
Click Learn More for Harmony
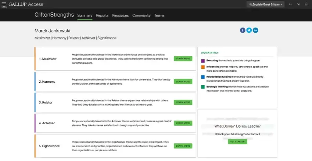pos(183,82)
